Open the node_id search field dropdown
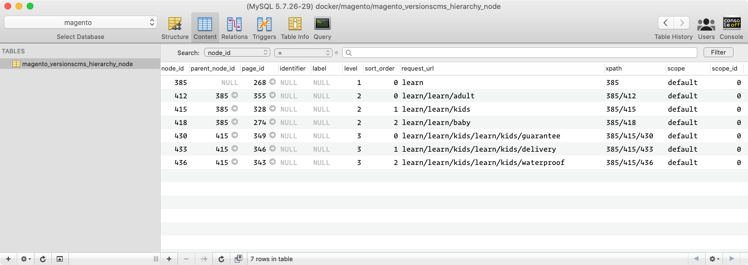 point(237,52)
